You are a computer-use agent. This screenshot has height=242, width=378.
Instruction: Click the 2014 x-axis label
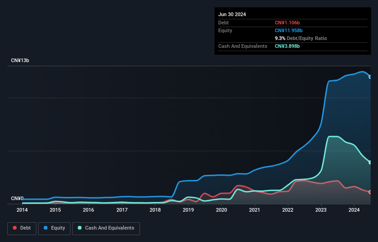tap(22, 210)
